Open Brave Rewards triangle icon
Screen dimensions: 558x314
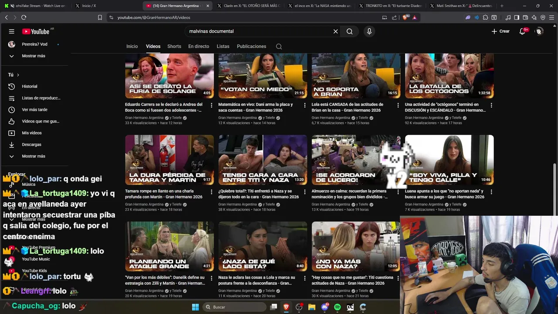[x=414, y=17]
